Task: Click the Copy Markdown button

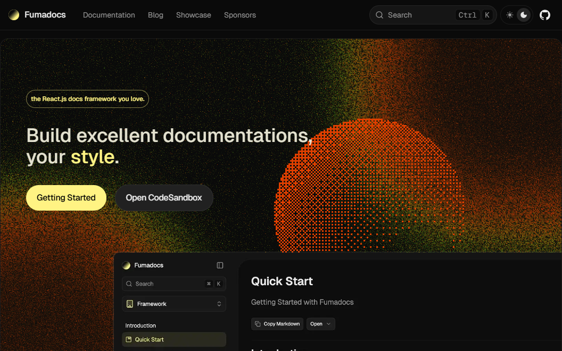Action: [277, 324]
